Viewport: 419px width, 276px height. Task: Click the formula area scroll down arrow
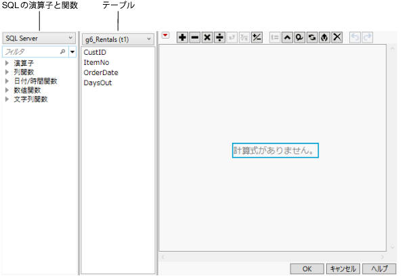tap(393, 248)
